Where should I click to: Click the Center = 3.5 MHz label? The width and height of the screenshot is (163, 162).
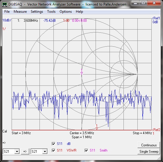tap(82, 133)
